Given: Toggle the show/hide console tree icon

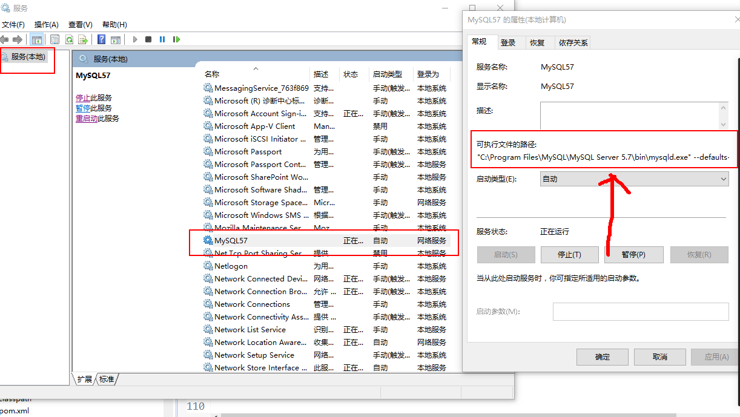Looking at the screenshot, I should point(37,39).
